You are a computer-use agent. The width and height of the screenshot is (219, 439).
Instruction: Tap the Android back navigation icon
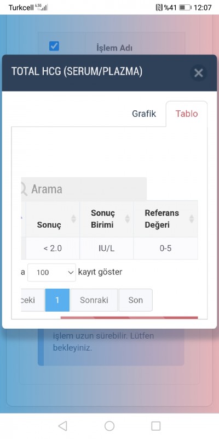tap(62, 426)
